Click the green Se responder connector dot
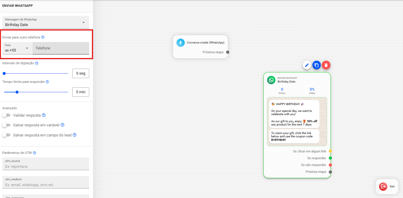Screen dimensions: 403x198 (x=330, y=158)
